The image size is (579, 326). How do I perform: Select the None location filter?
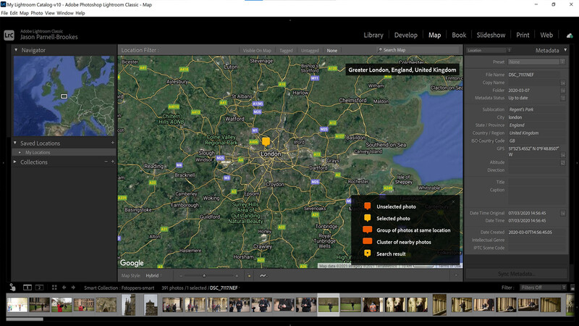332,51
